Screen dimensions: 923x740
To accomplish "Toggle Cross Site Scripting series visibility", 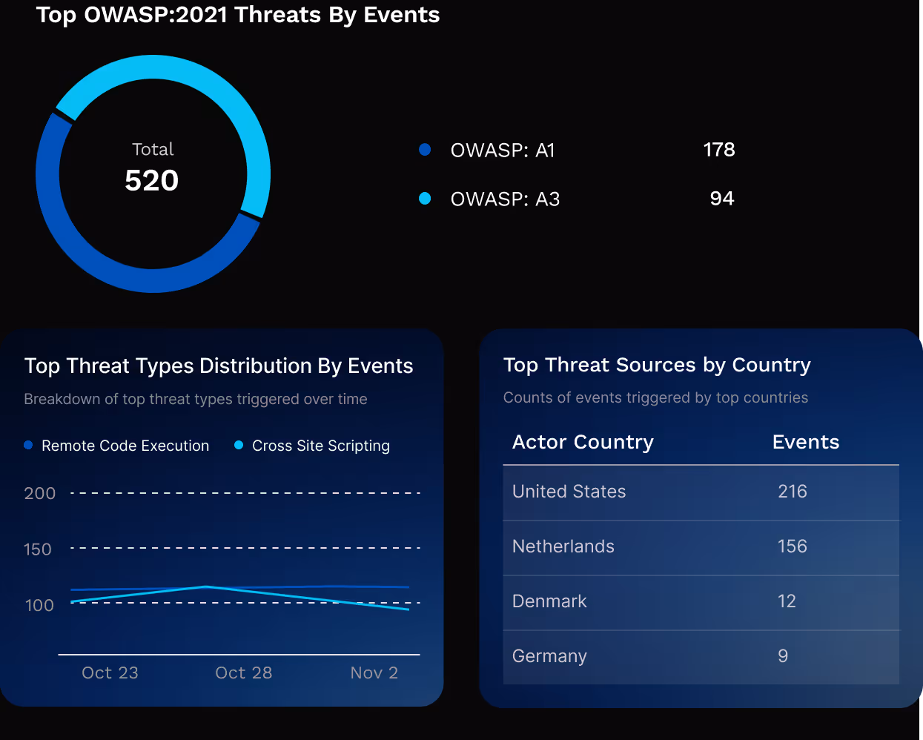I will click(320, 445).
